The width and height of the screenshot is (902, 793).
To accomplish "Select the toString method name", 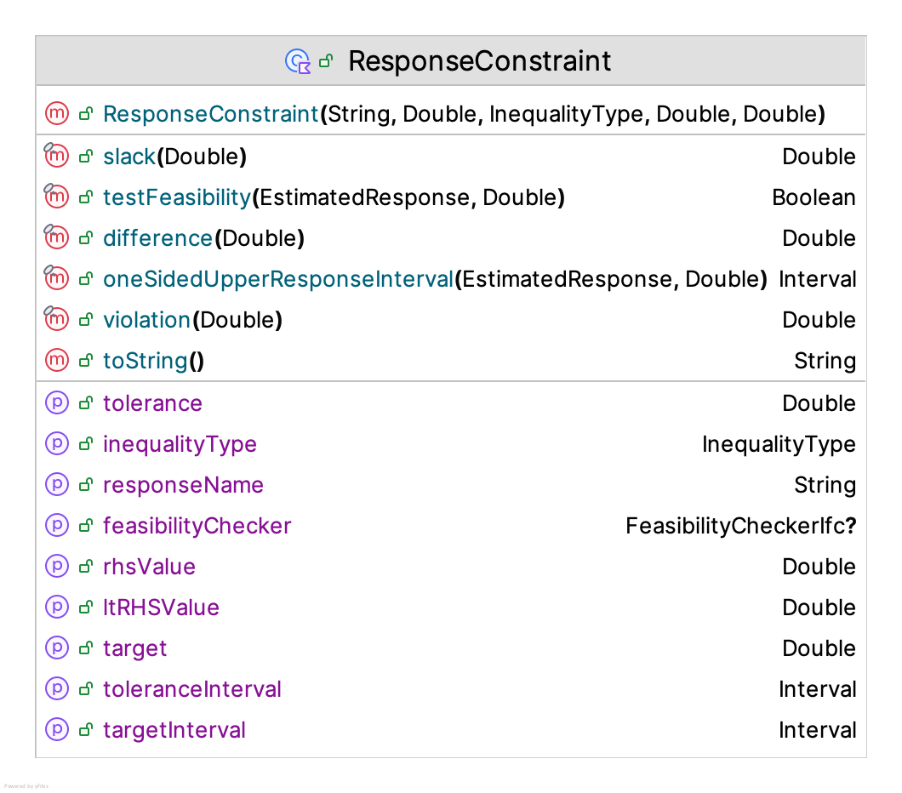I will [146, 361].
